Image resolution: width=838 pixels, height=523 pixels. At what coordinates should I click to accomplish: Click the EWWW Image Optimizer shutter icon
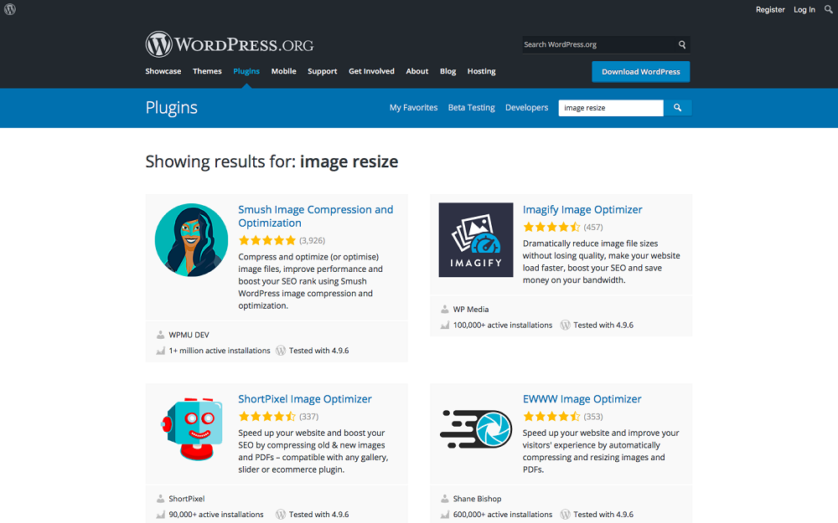tap(475, 428)
